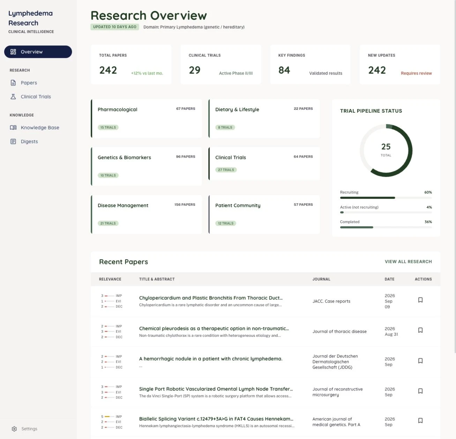Screen dimensions: 456x439
Task: Click '156 PAPERS' count on Disease Management
Action: [x=185, y=205]
